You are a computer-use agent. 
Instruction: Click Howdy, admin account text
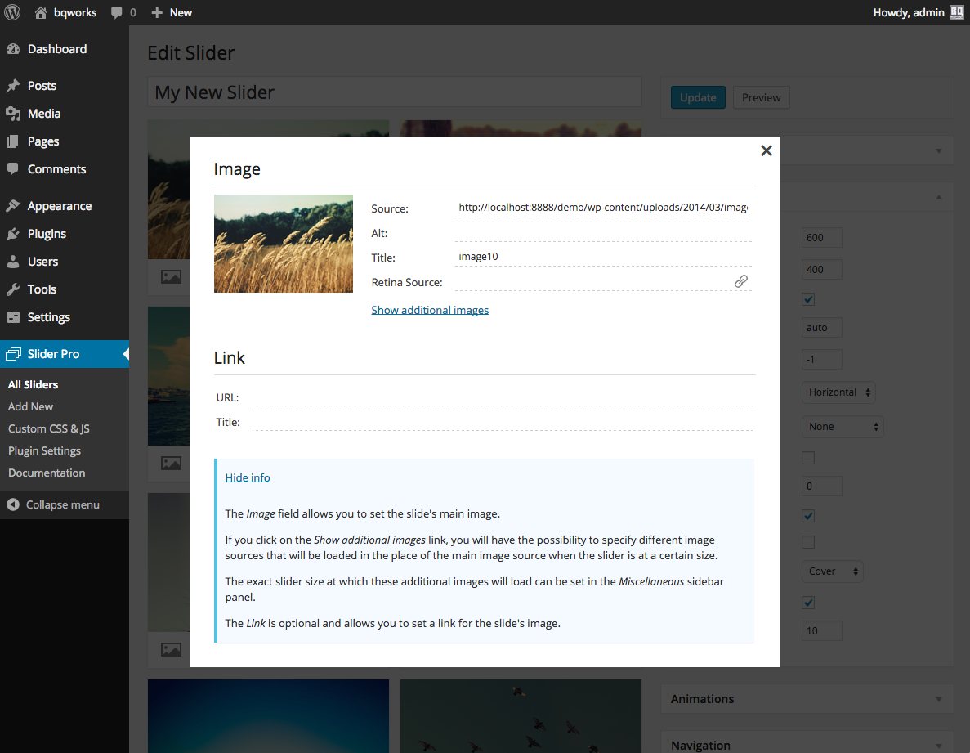[x=908, y=12]
